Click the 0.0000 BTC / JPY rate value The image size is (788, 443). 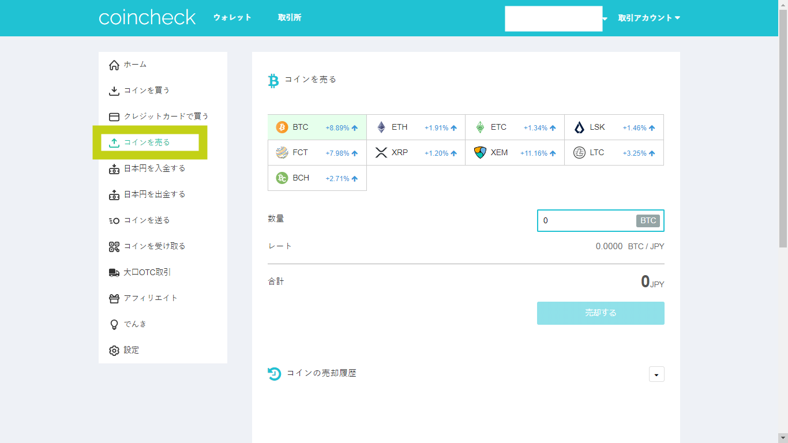[x=630, y=246]
